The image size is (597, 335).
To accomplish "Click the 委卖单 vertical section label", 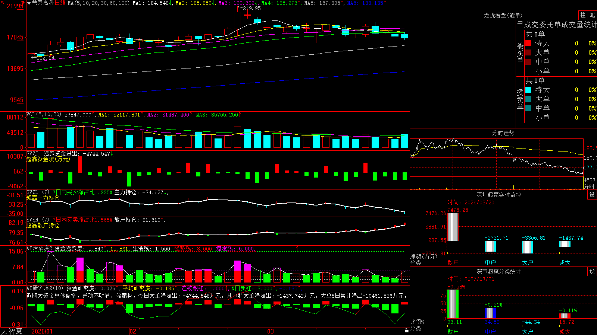I will 520,99.
